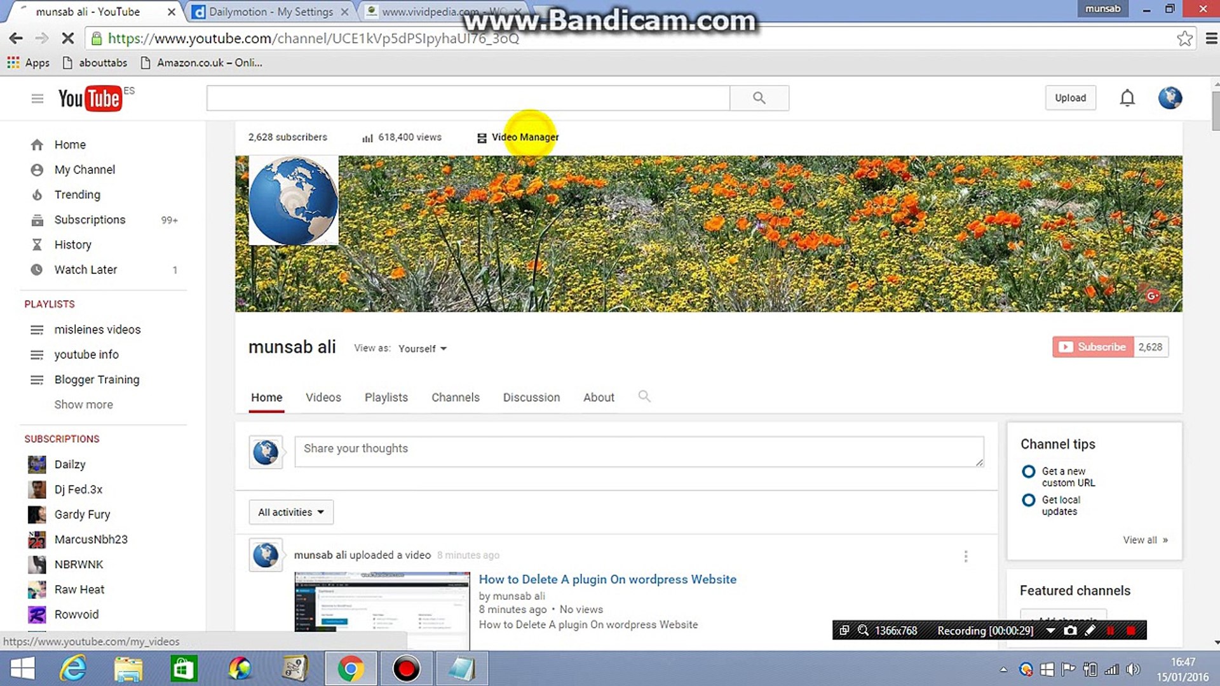Click the search magnifier button
1220x686 pixels.
[759, 98]
